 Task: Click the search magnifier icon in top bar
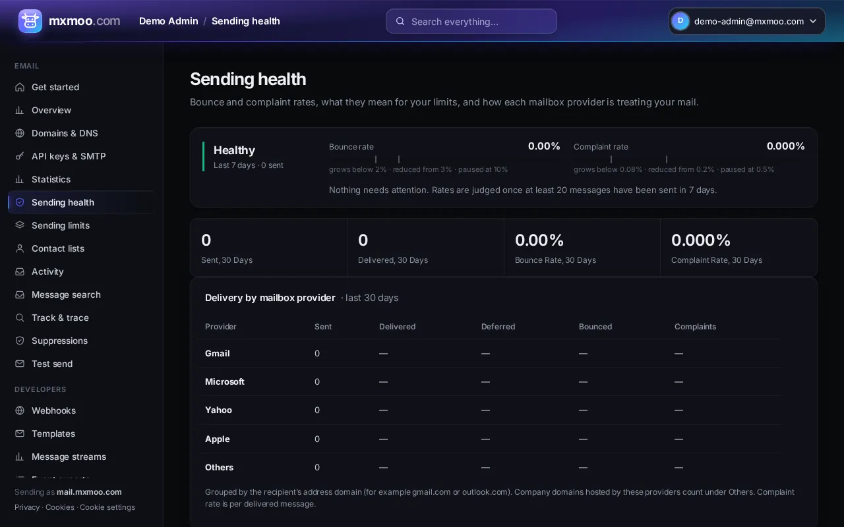[400, 21]
